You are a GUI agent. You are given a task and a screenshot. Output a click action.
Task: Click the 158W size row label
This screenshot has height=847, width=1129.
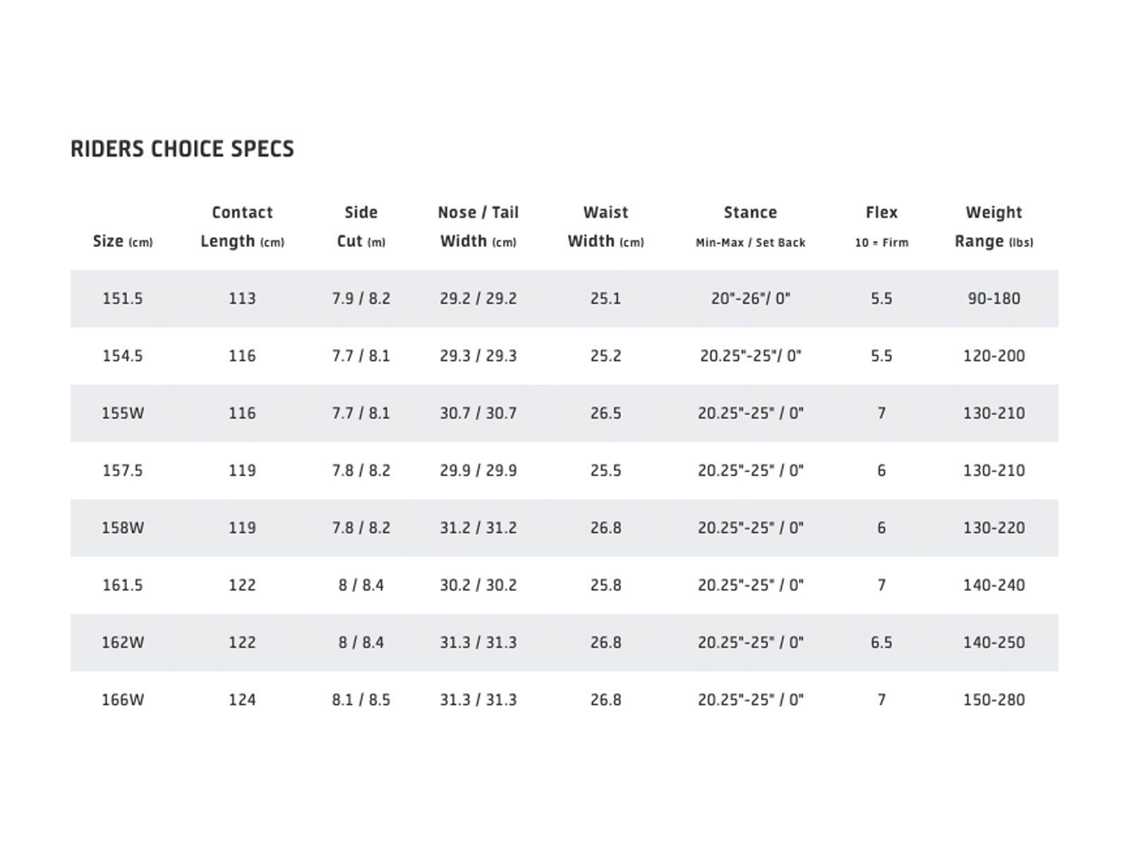pos(123,528)
